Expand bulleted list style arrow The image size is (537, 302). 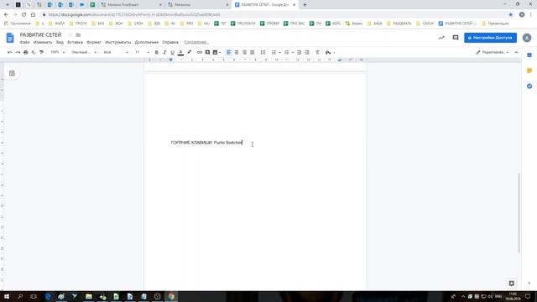click(x=293, y=52)
